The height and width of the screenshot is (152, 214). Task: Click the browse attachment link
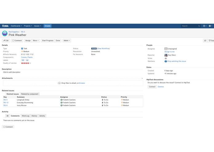click(82, 83)
